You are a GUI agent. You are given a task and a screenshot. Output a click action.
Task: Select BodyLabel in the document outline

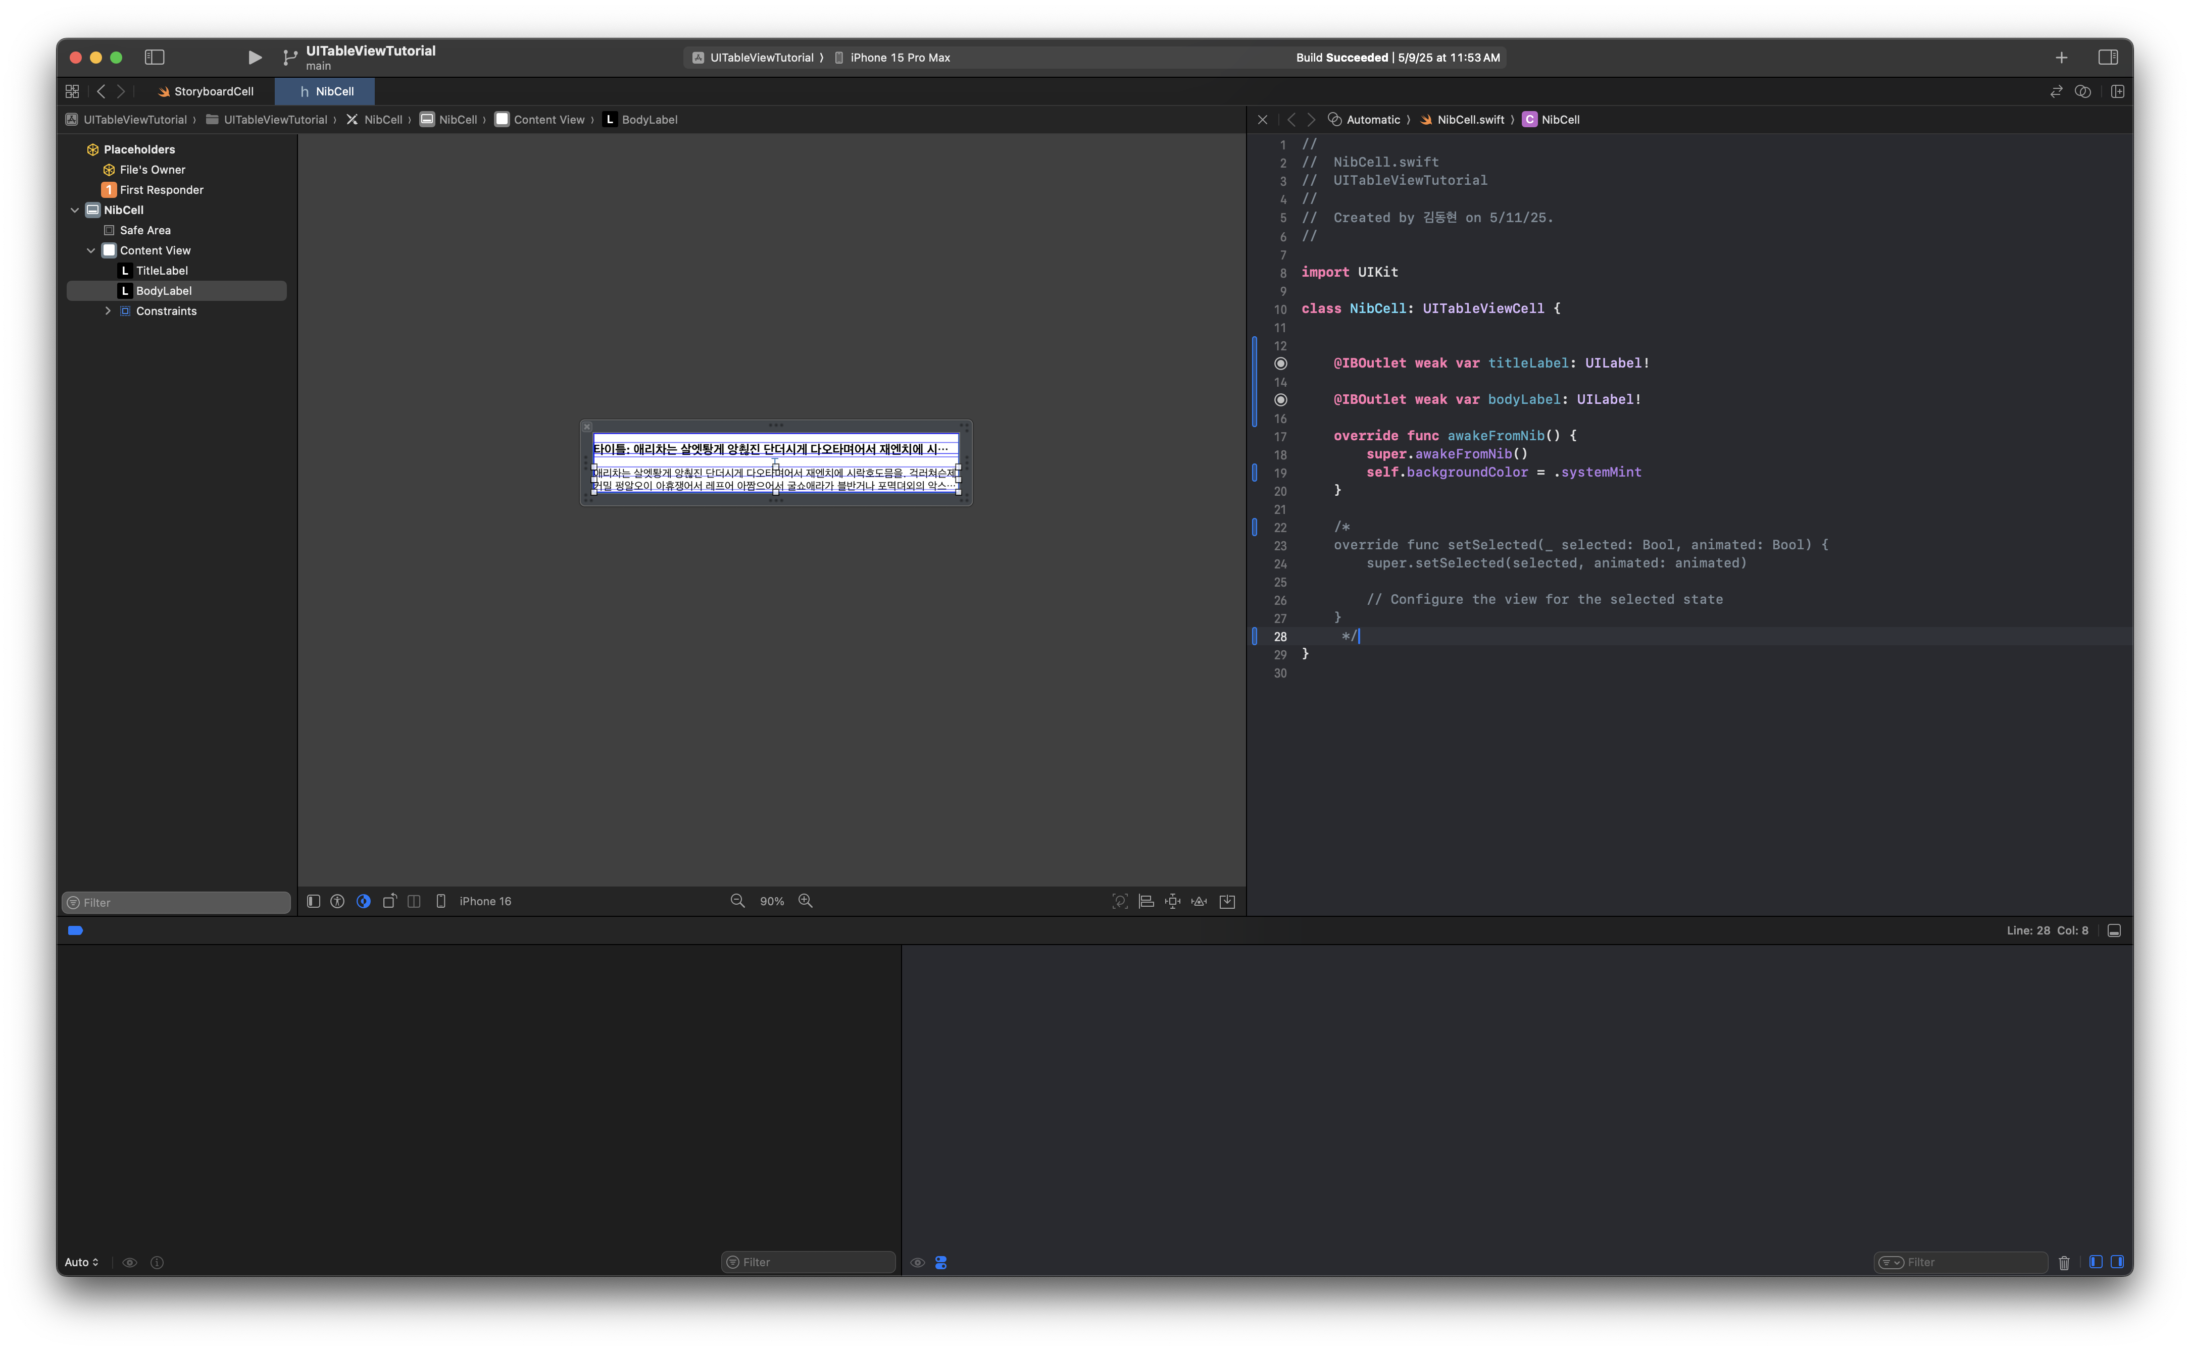tap(176, 291)
